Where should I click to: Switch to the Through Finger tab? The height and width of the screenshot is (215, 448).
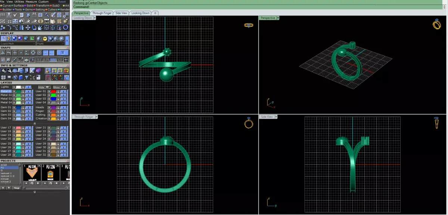coord(102,13)
